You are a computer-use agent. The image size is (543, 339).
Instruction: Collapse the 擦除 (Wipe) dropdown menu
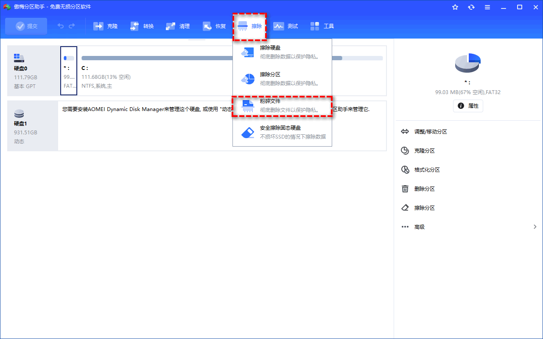click(250, 26)
